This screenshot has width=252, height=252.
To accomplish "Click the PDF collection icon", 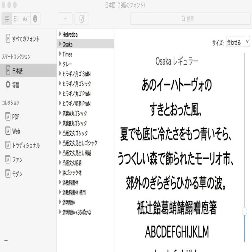I will (8, 117).
